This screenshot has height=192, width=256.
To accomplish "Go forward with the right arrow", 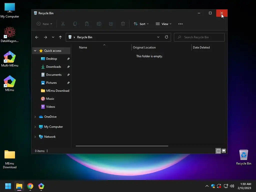I will pos(45,37).
